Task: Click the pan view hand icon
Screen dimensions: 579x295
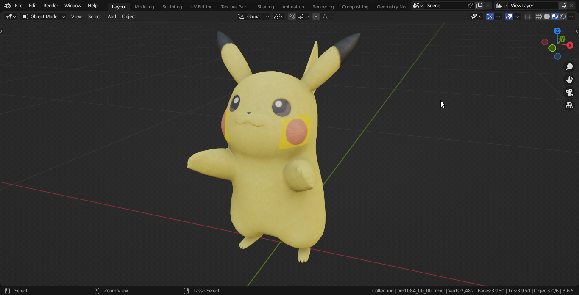Action: [569, 80]
